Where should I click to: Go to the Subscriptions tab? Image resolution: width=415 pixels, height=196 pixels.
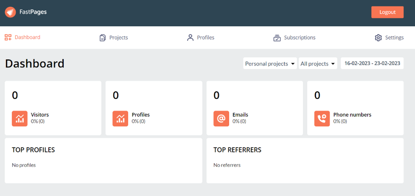point(300,38)
